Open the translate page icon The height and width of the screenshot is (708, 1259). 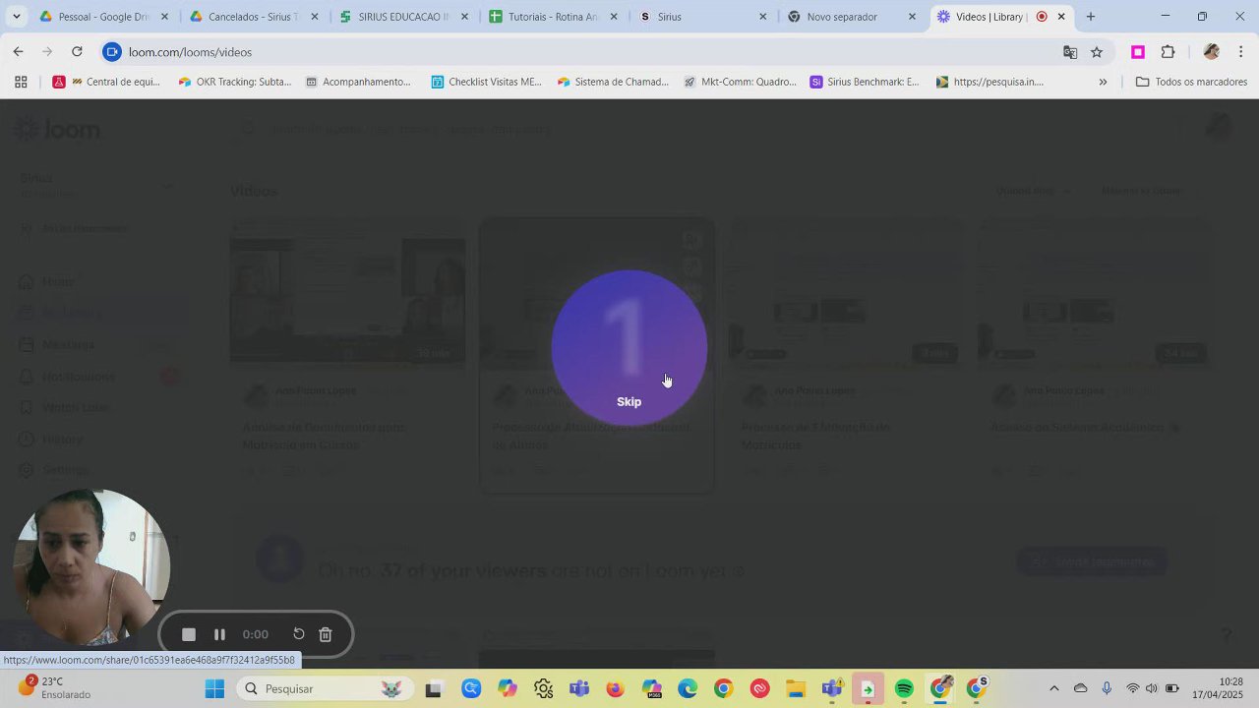coord(1070,52)
